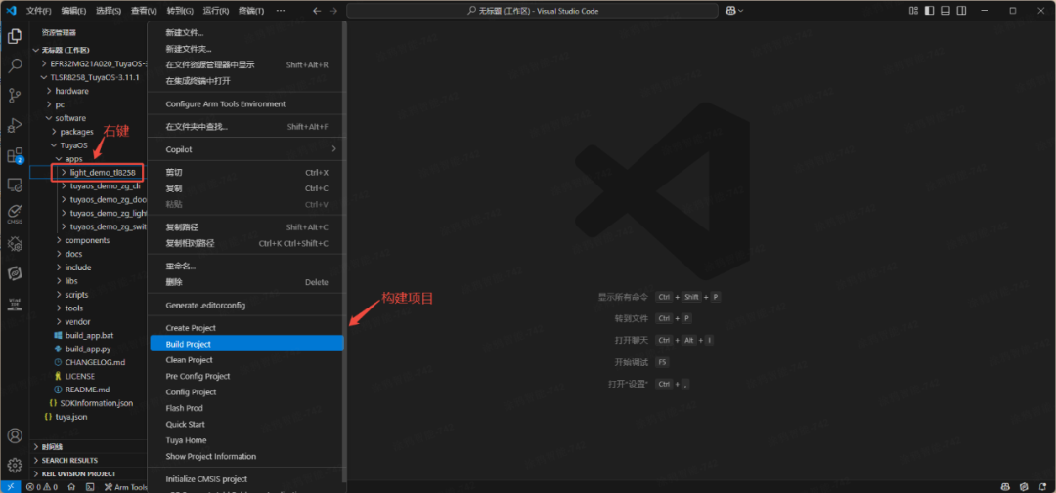Select Show Project Information entry
This screenshot has height=493, width=1056.
click(246, 456)
